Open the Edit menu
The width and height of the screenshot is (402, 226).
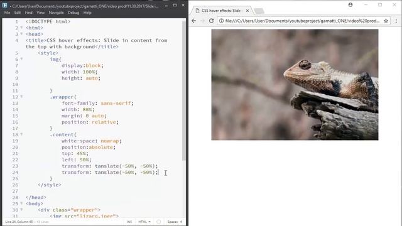(18, 13)
